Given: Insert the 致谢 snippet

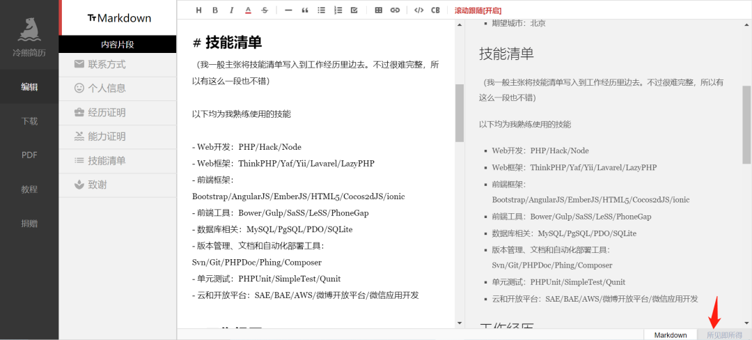Looking at the screenshot, I should click(118, 185).
